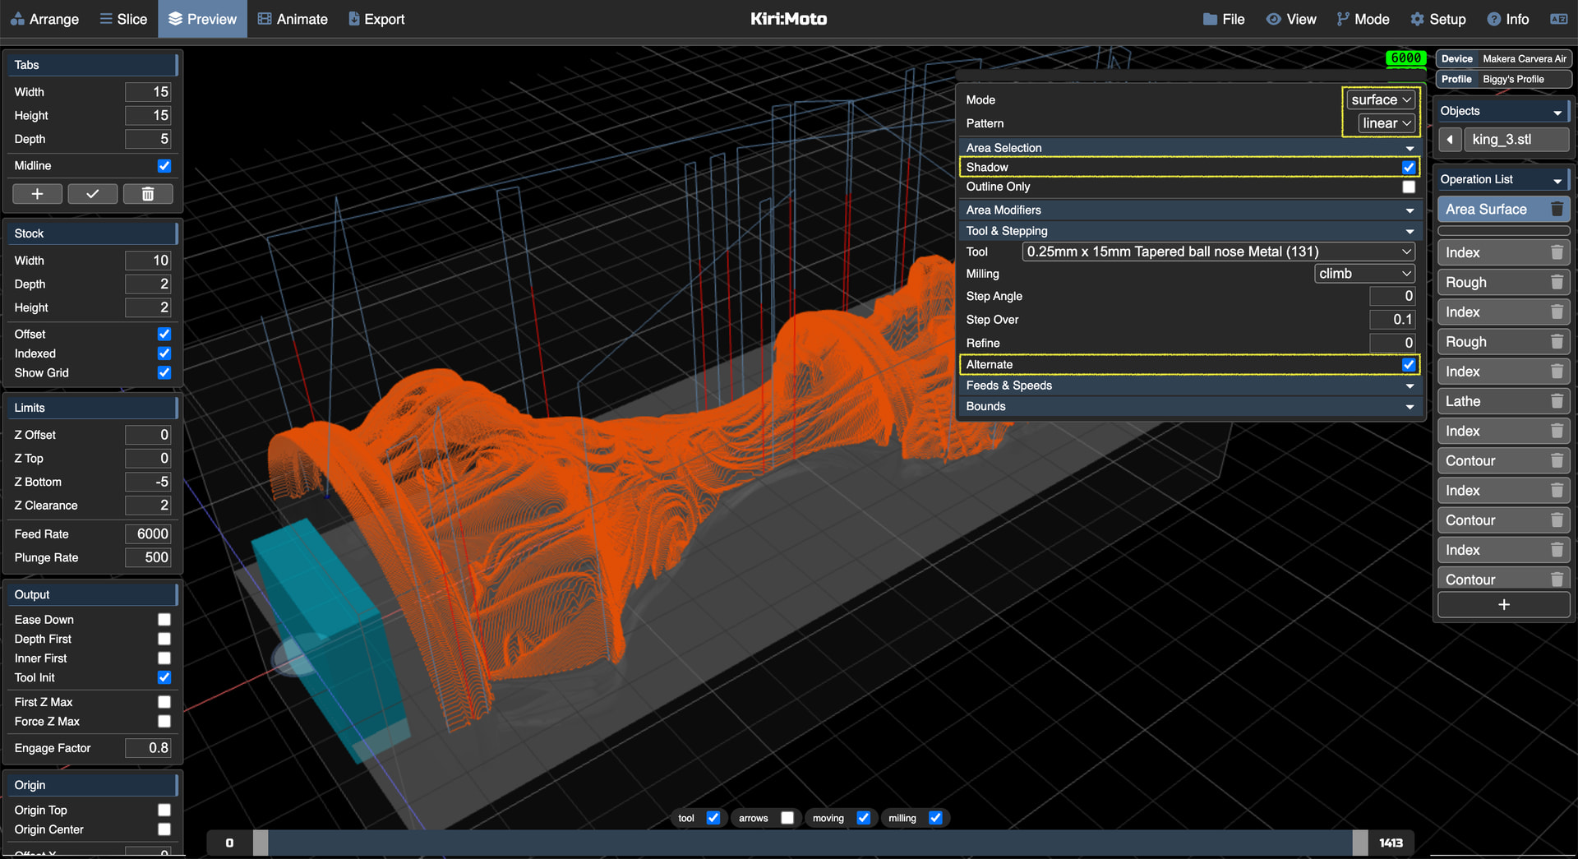Enable the Outline Only checkbox
Screen dimensions: 1578x859
coord(1408,187)
